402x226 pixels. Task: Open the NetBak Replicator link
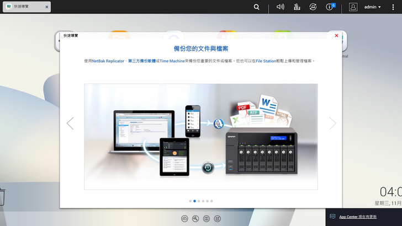(x=108, y=61)
